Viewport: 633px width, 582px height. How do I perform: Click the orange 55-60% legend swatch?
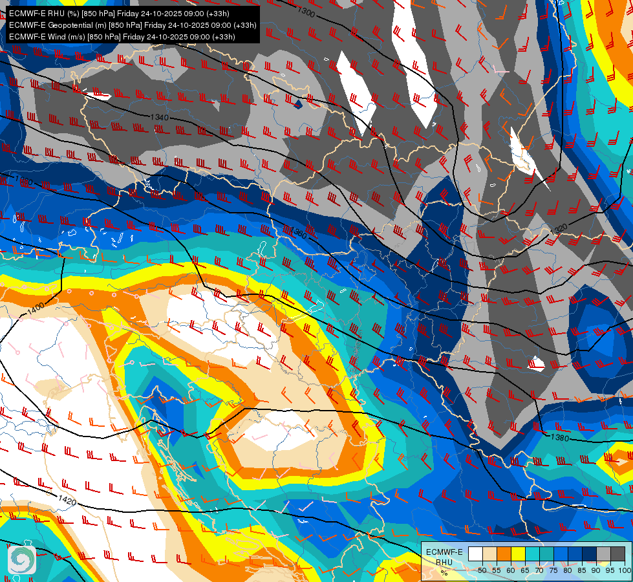(x=504, y=554)
